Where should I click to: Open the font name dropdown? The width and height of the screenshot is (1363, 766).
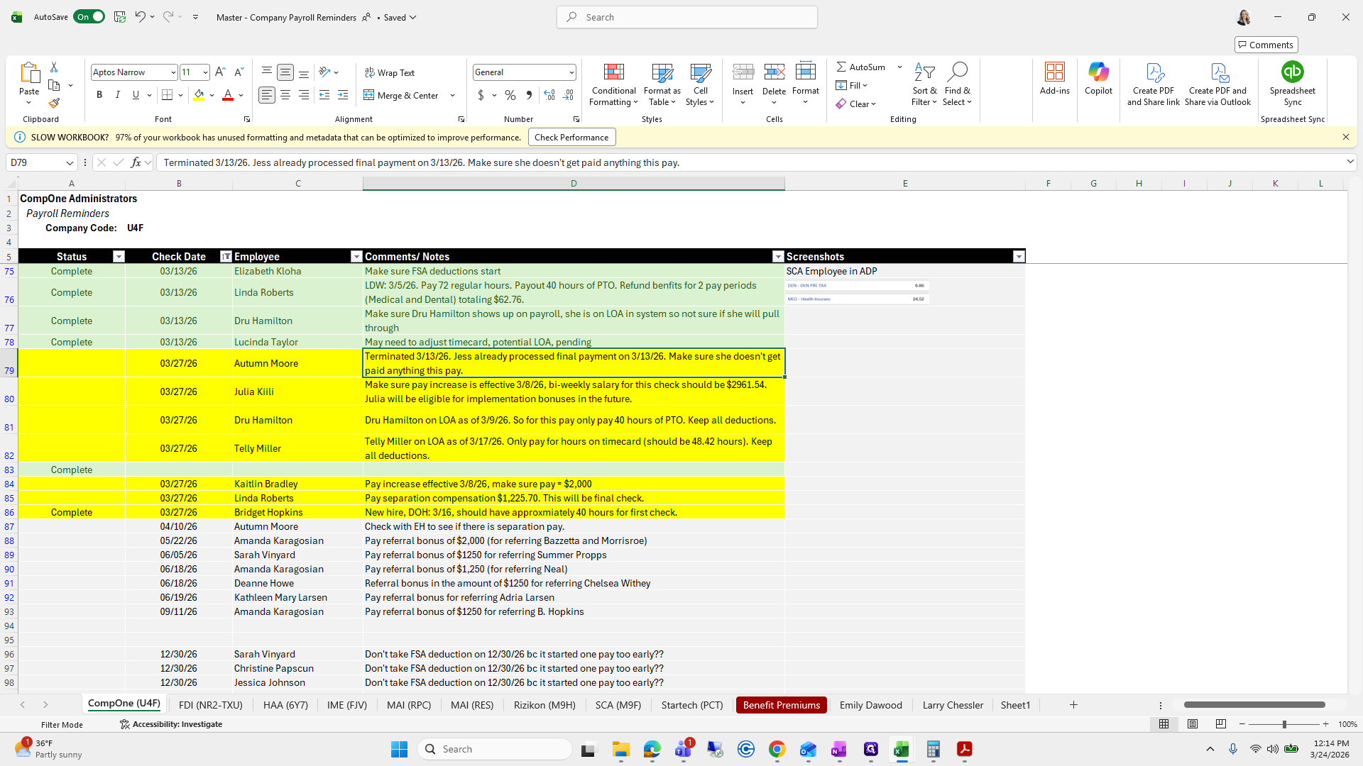tap(172, 72)
